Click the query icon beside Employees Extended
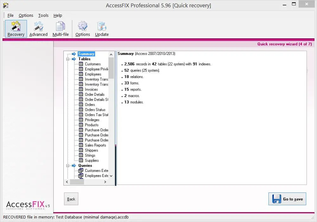The image size is (317, 222). click(81, 175)
